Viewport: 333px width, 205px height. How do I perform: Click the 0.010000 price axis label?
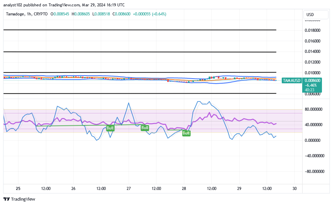tap(313, 73)
